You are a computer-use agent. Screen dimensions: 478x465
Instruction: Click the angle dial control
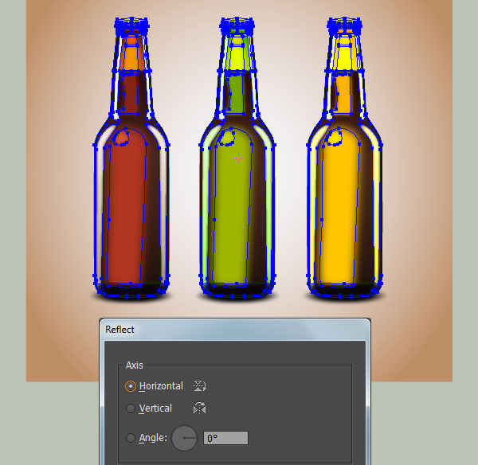[x=184, y=438]
